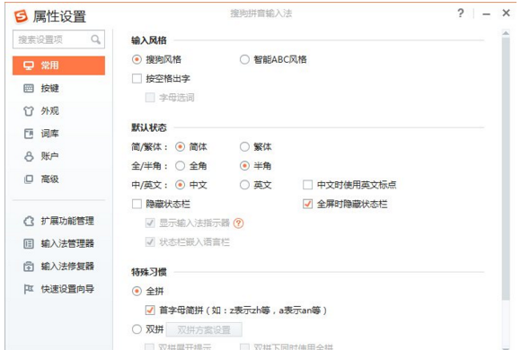Image resolution: width=521 pixels, height=350 pixels.
Task: Toggle 隐藏状态栏 checkbox
Action: [137, 204]
